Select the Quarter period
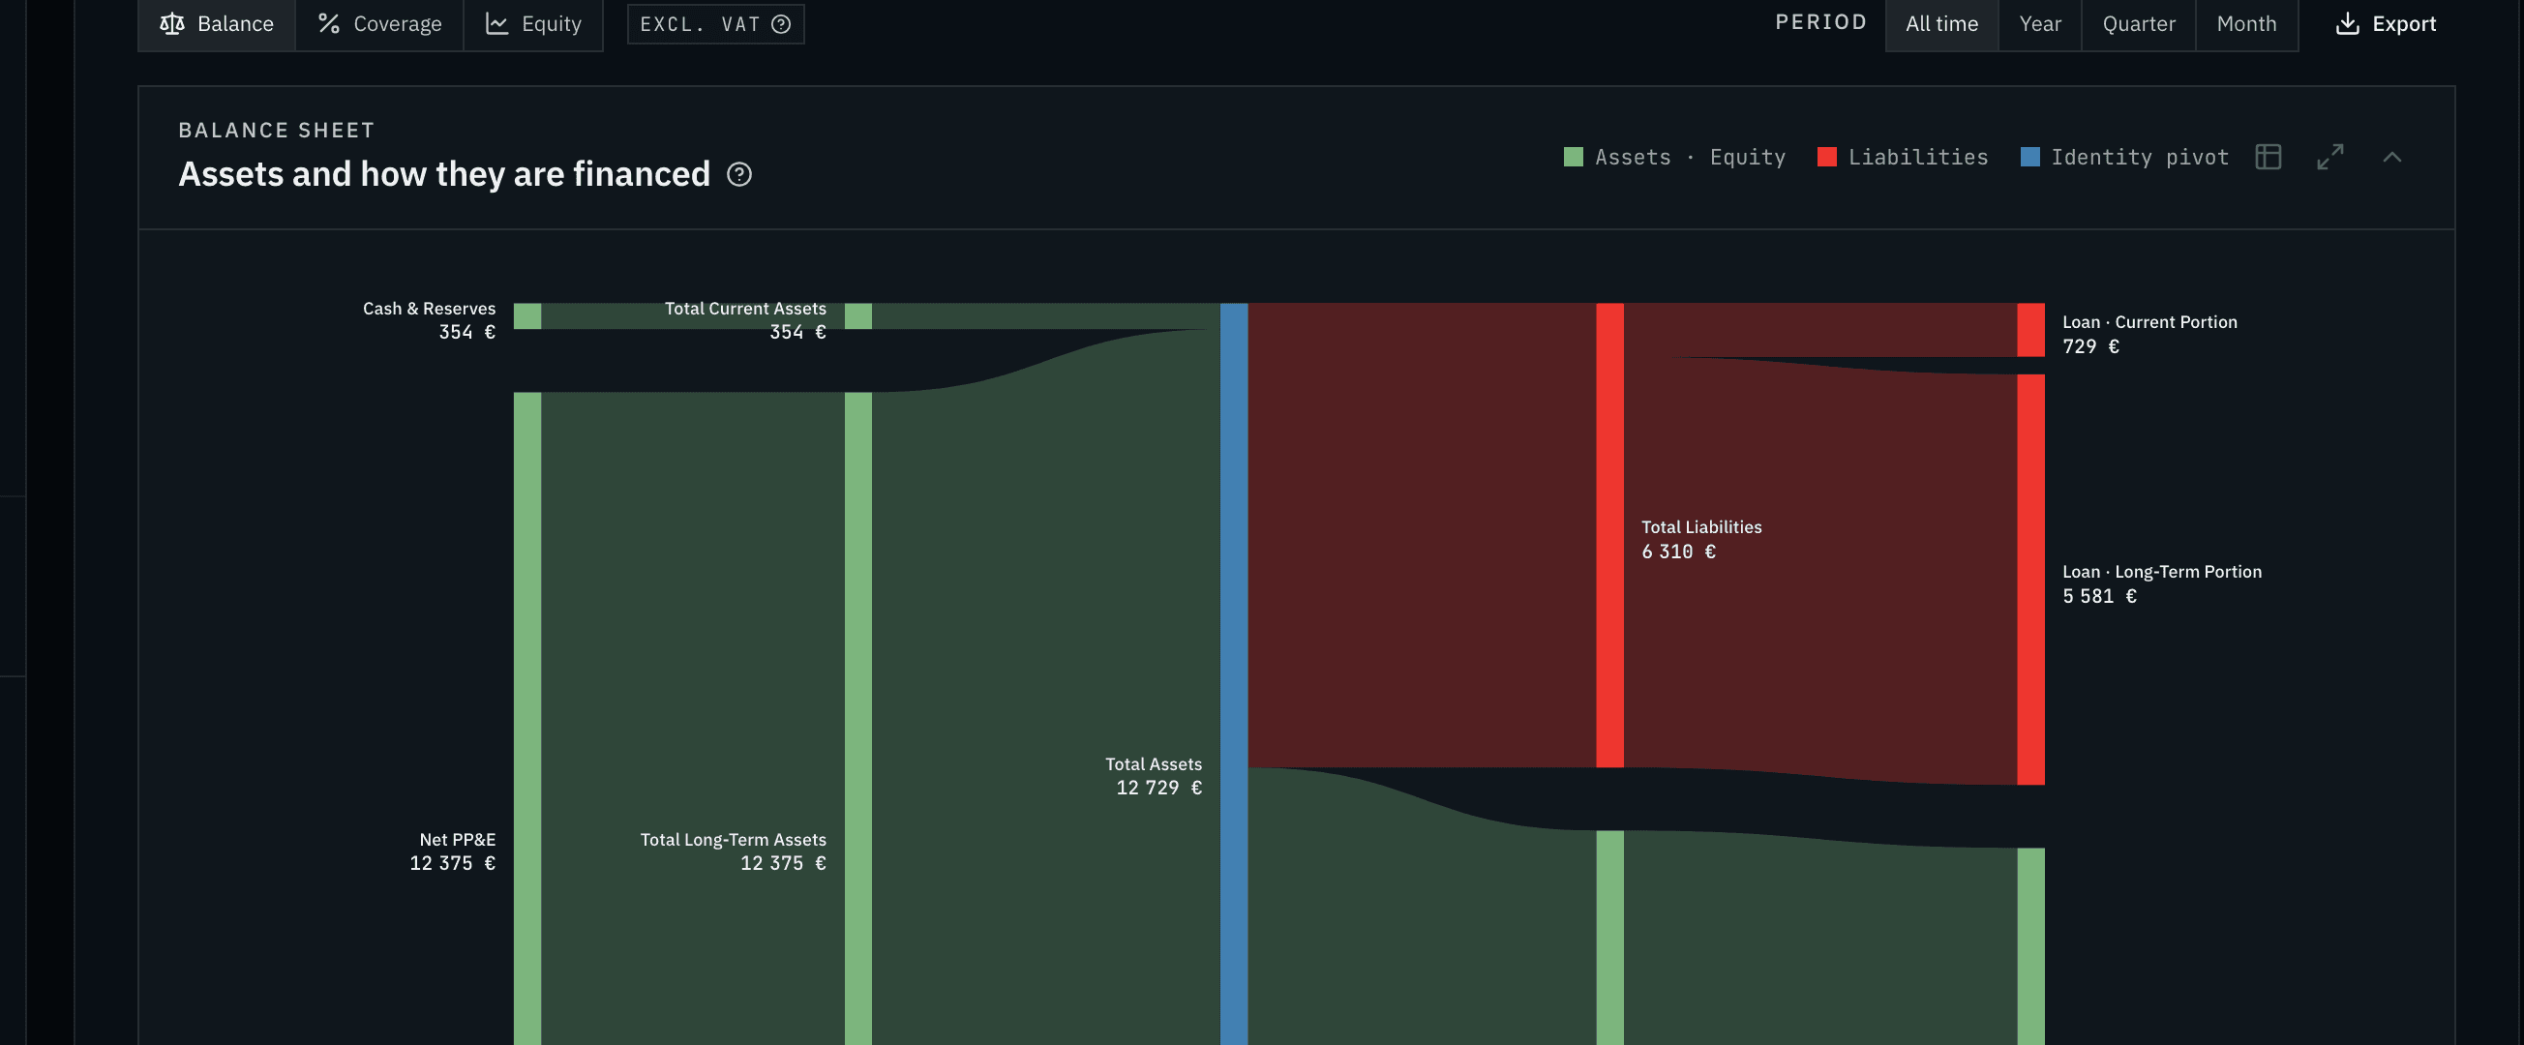The width and height of the screenshot is (2524, 1045). 2138,24
